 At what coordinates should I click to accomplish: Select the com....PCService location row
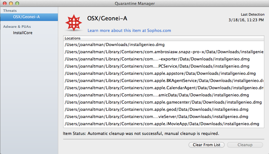pyautogui.click(x=164, y=66)
